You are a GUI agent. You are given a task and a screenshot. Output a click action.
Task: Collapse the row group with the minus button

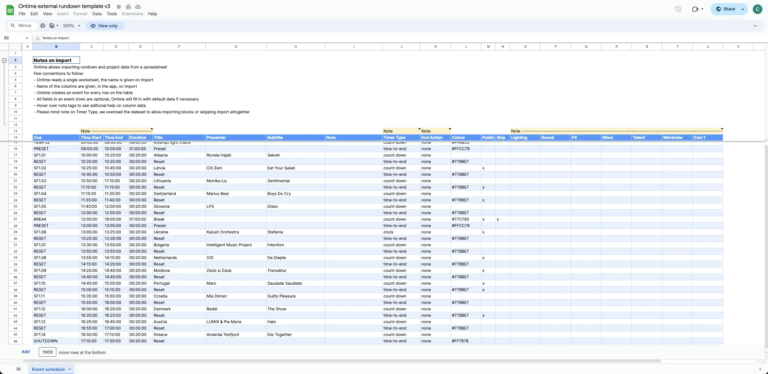4,60
